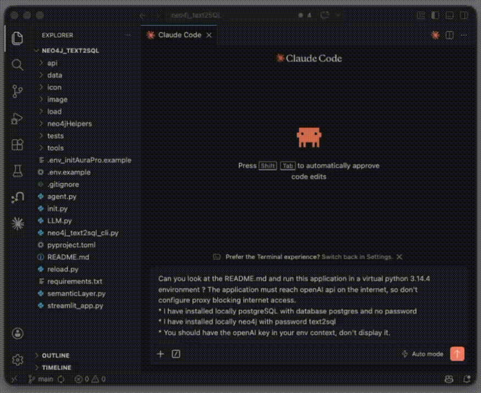Open README.md file
This screenshot has width=481, height=393.
[x=68, y=257]
